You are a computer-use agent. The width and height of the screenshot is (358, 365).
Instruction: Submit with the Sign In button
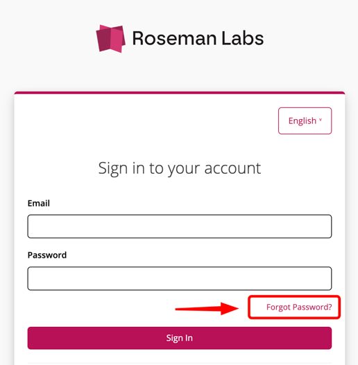pyautogui.click(x=180, y=338)
